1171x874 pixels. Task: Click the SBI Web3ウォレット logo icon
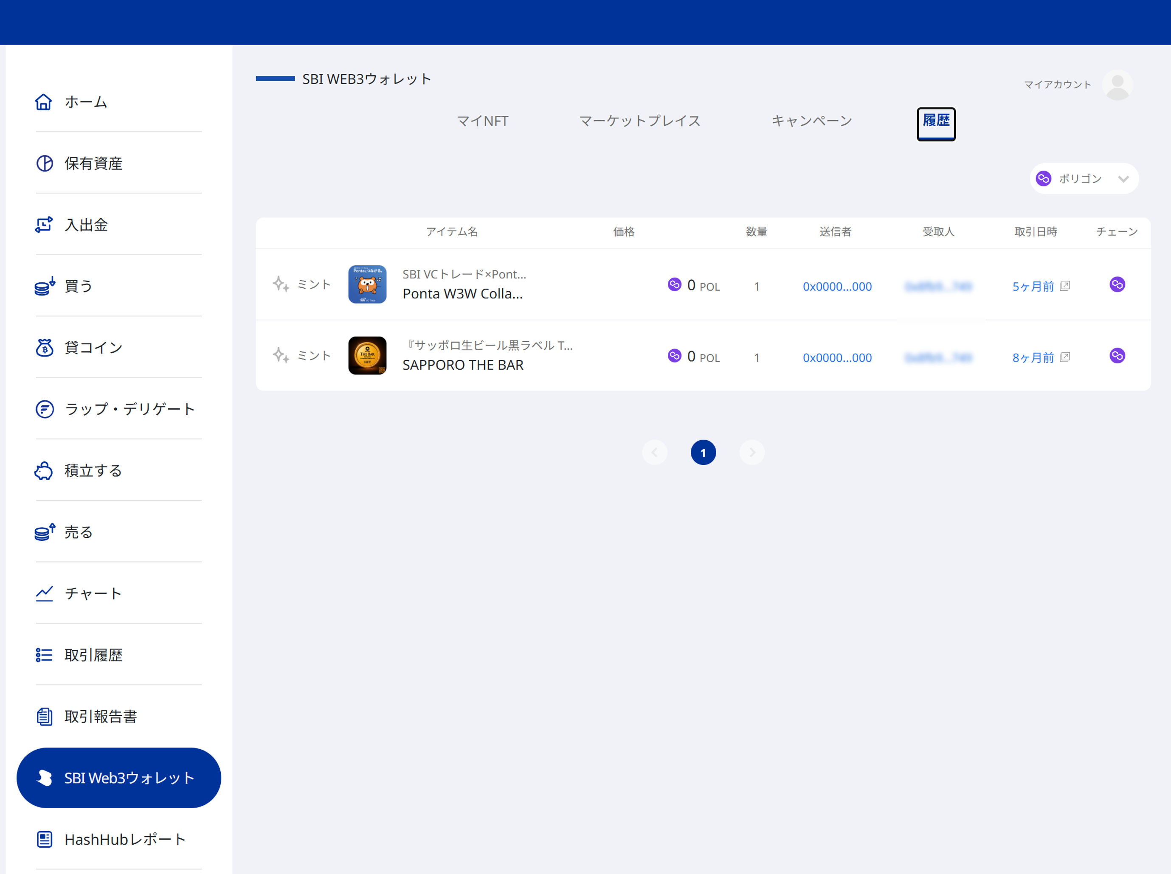[45, 778]
